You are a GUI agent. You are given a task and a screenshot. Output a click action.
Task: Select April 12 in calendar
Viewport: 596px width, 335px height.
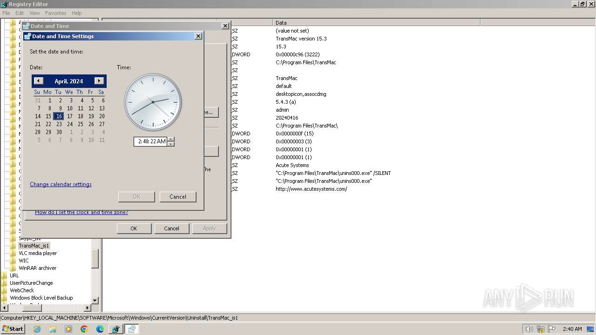(91, 108)
